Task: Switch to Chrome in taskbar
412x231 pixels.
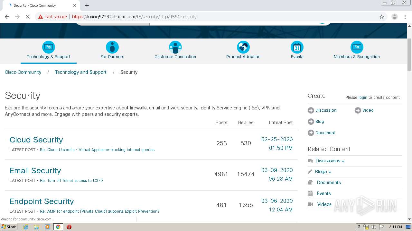Action: (58, 227)
